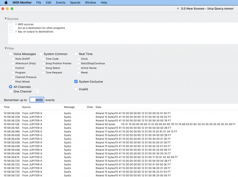Toggle the System Common checkbox

41,54
